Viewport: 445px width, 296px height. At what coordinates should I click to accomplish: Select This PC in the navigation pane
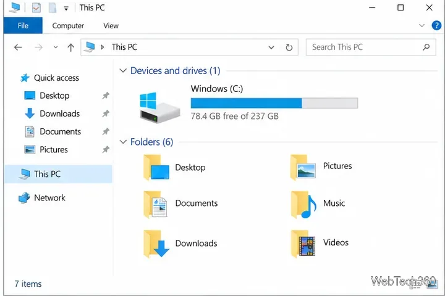pos(58,174)
